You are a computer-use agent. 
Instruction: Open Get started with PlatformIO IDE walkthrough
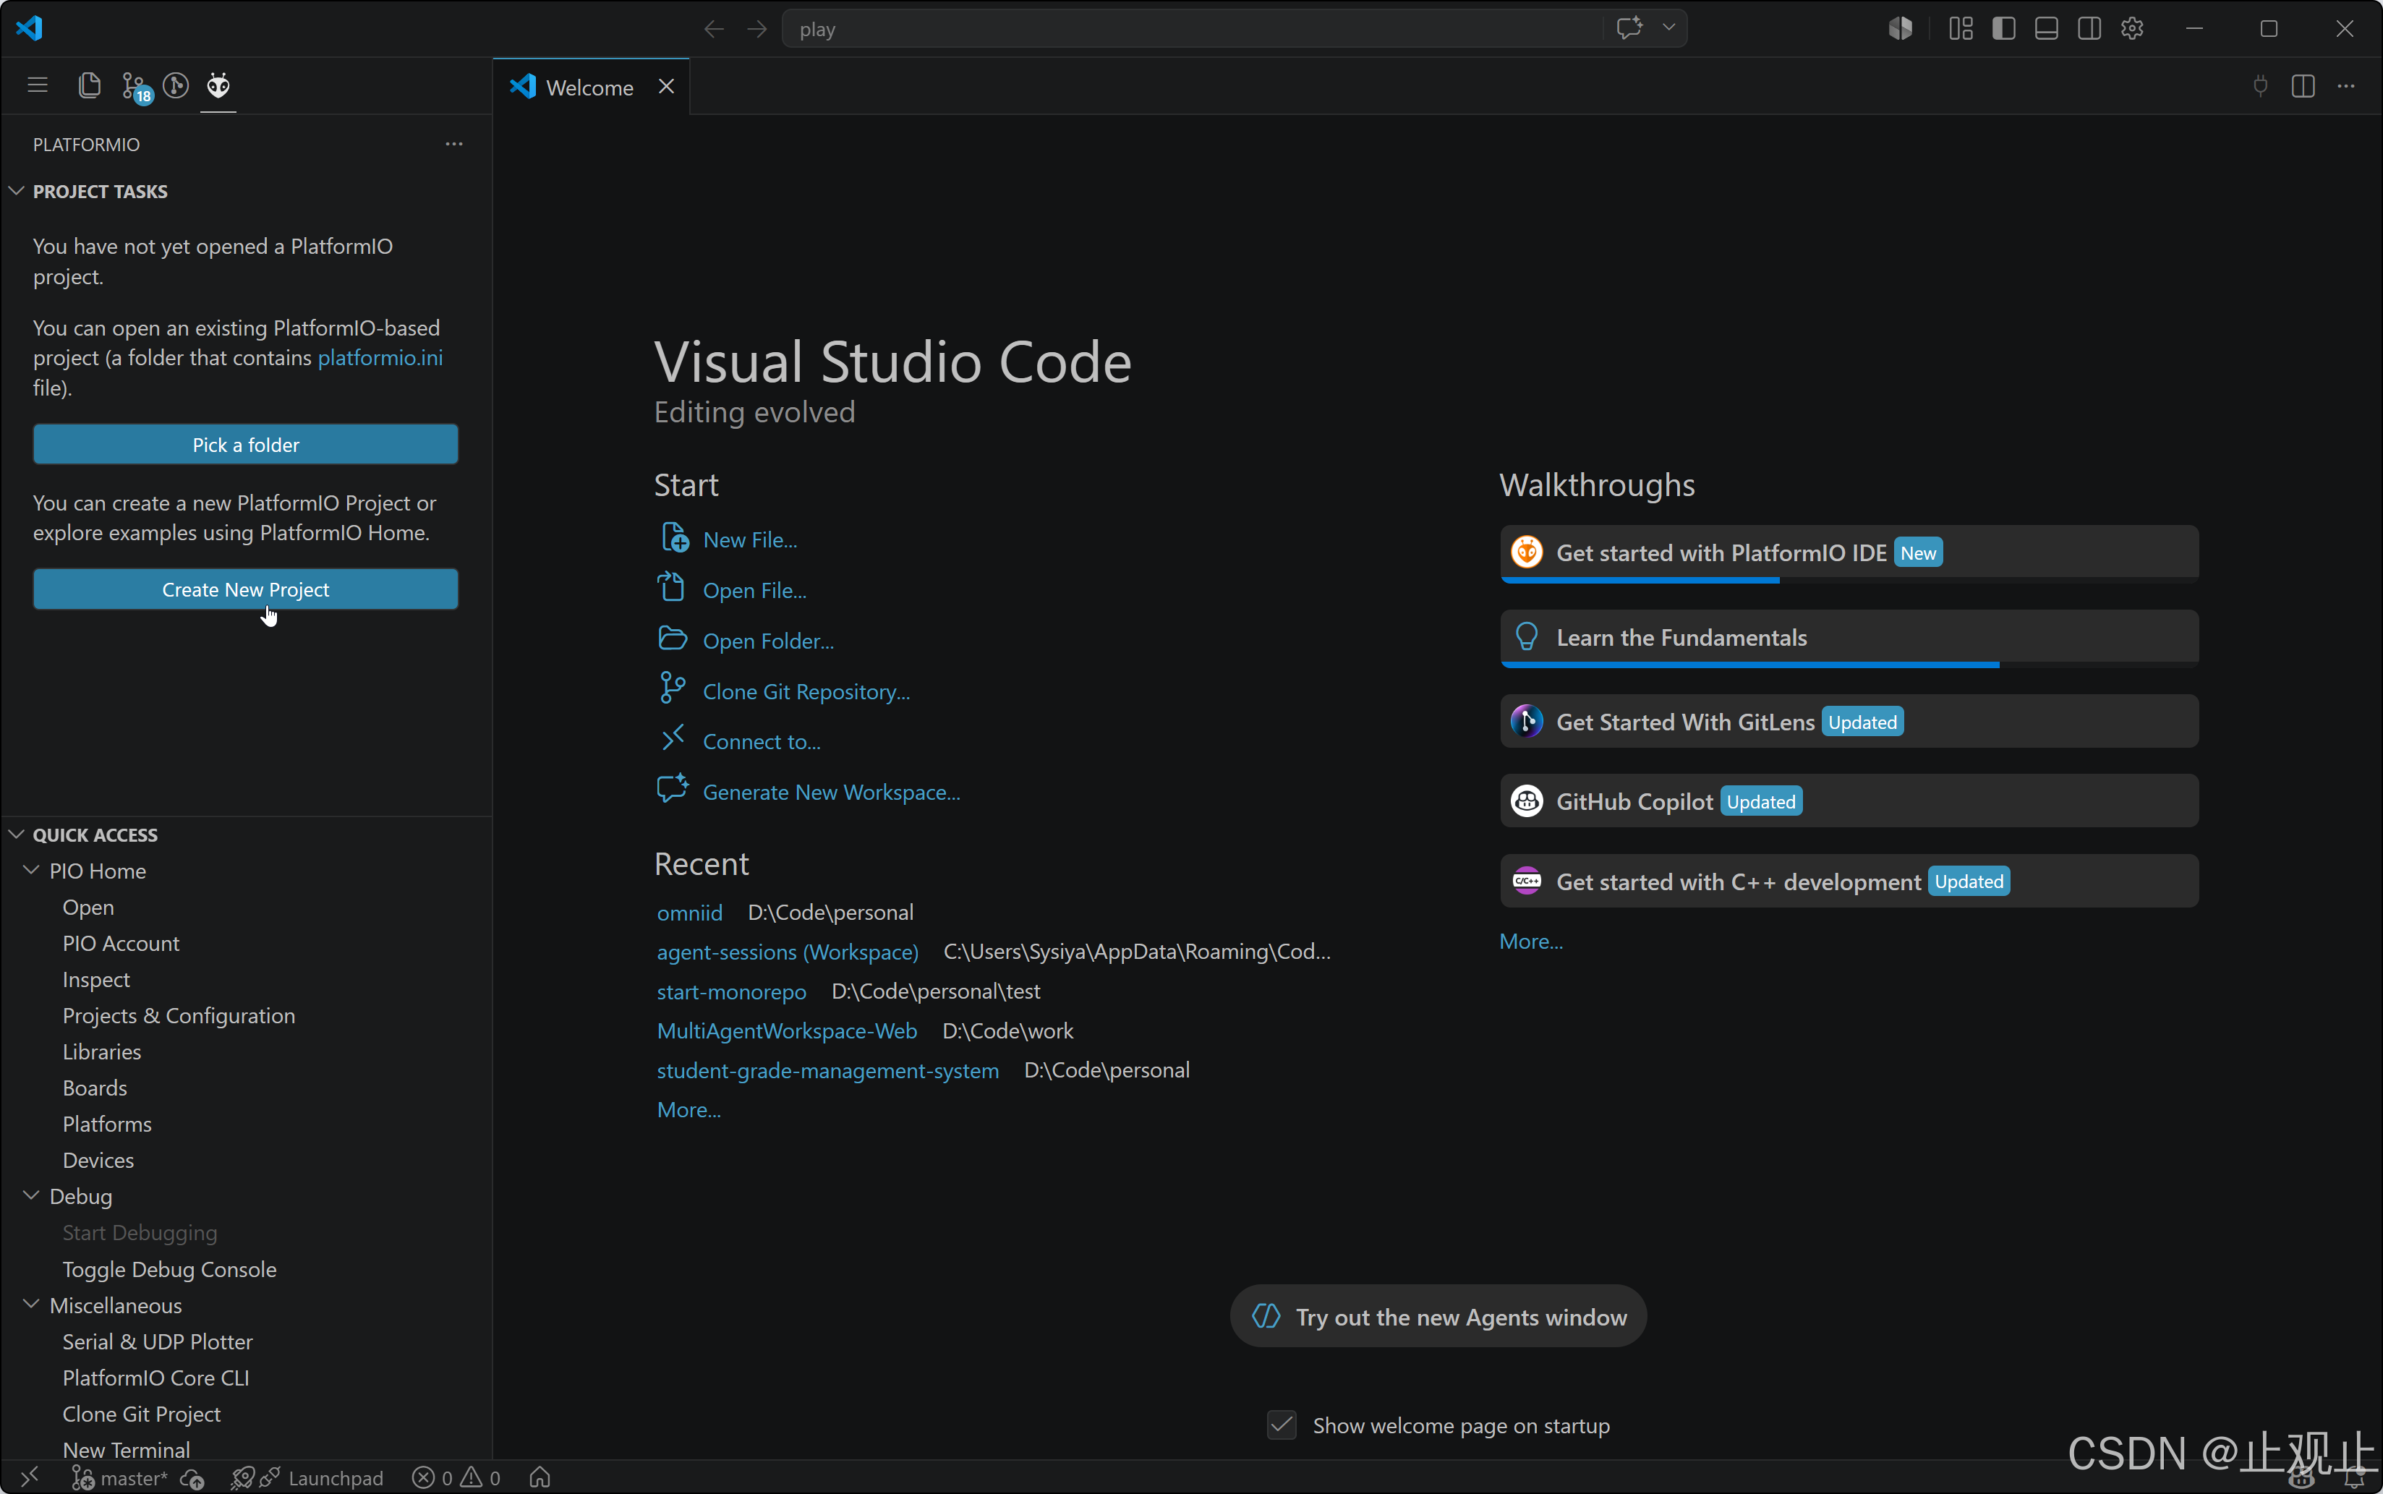point(1849,553)
